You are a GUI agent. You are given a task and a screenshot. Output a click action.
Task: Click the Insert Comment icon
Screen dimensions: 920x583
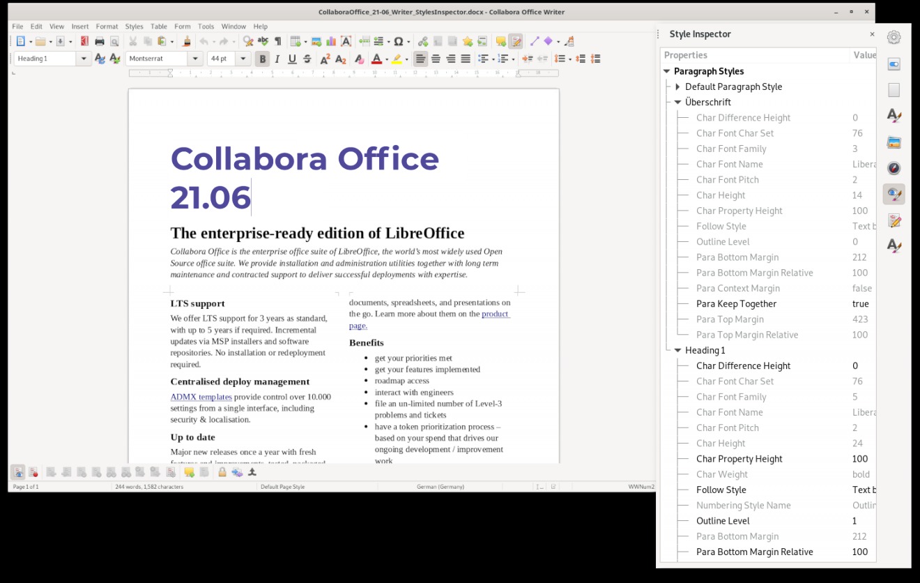(500, 41)
